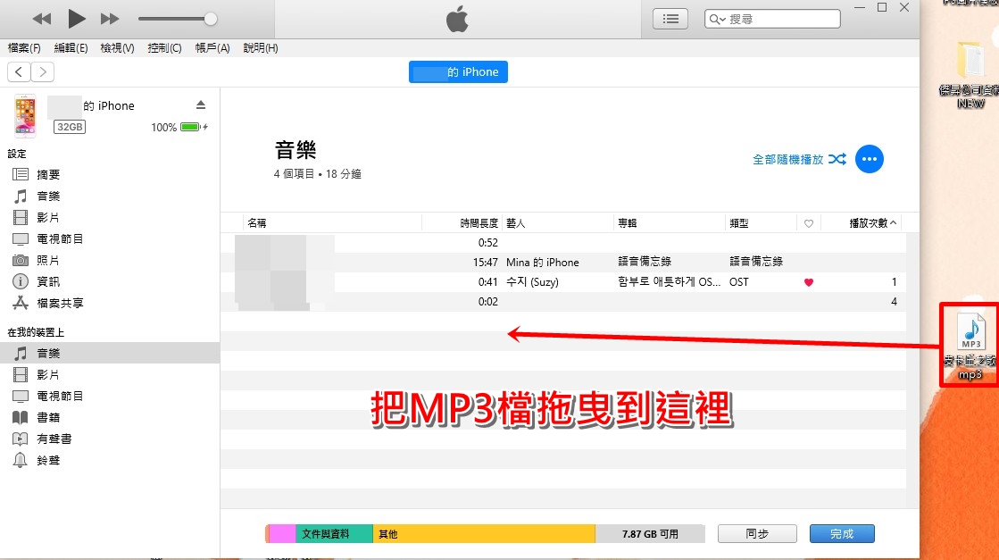The width and height of the screenshot is (999, 560).
Task: Select the 15:47 語音備忘錄 track row
Action: tap(563, 262)
